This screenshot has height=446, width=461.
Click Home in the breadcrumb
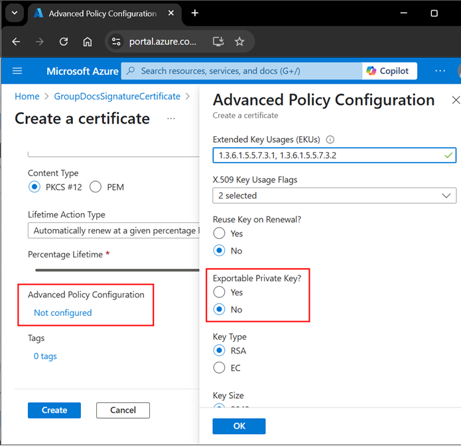pyautogui.click(x=27, y=96)
